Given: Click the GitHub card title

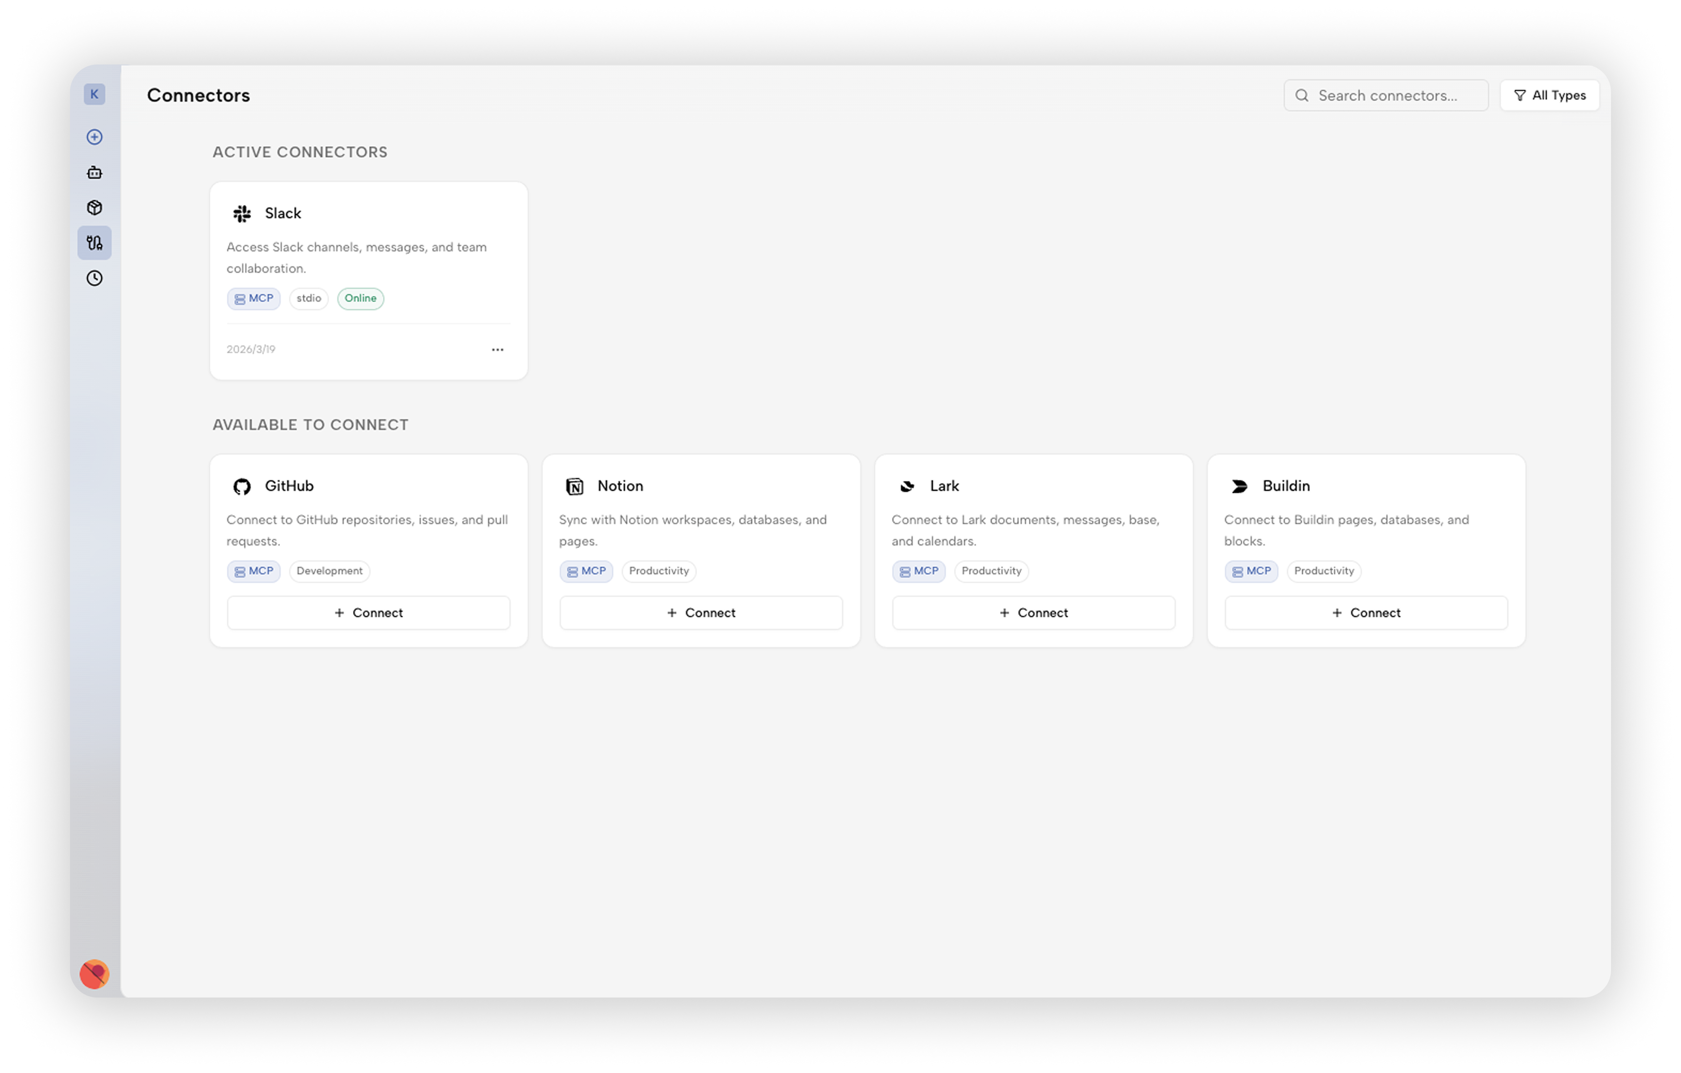Looking at the screenshot, I should point(289,486).
